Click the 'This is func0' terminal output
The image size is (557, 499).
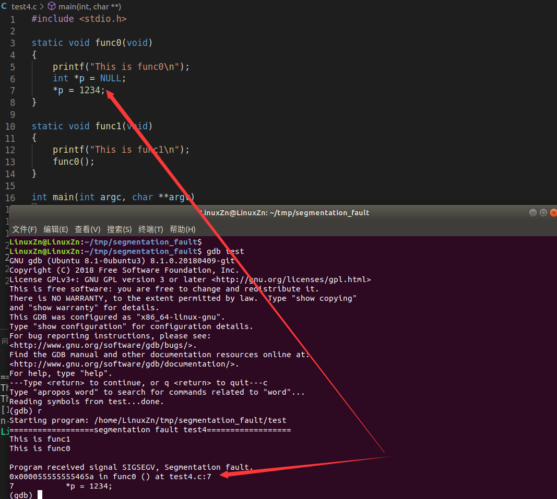pyautogui.click(x=40, y=448)
